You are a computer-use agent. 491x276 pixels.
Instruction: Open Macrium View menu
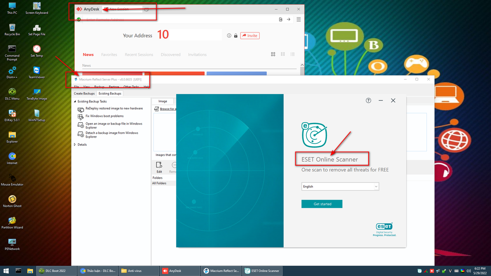(87, 87)
